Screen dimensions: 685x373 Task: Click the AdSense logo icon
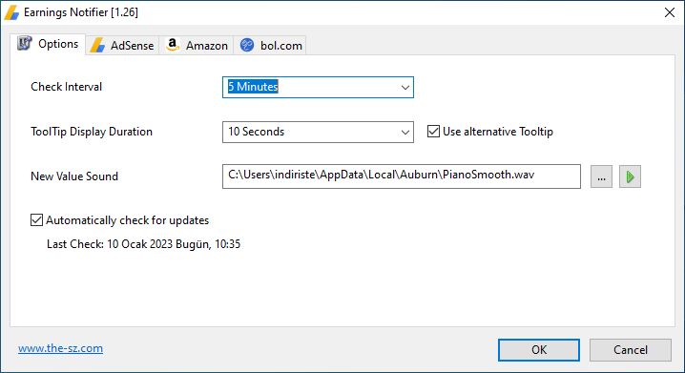97,46
